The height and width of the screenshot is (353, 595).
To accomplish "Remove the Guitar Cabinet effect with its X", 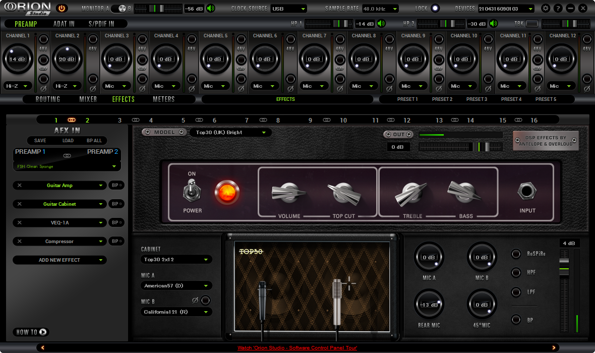I will (19, 204).
